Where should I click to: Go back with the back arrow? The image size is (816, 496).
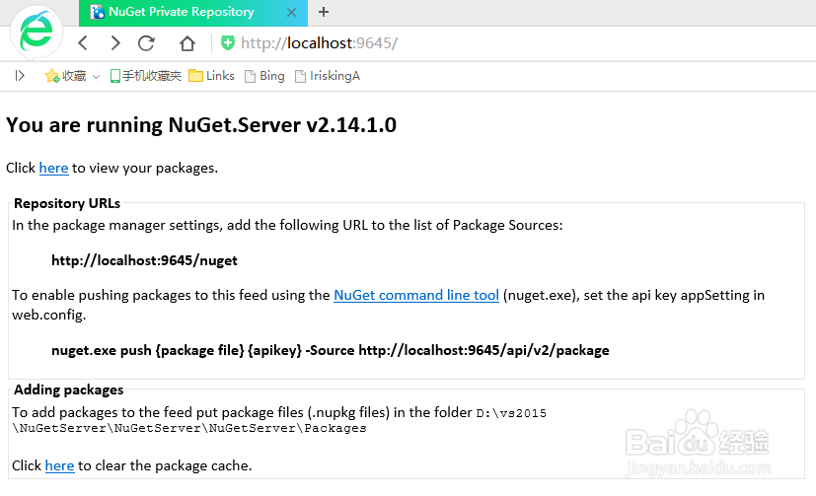83,43
